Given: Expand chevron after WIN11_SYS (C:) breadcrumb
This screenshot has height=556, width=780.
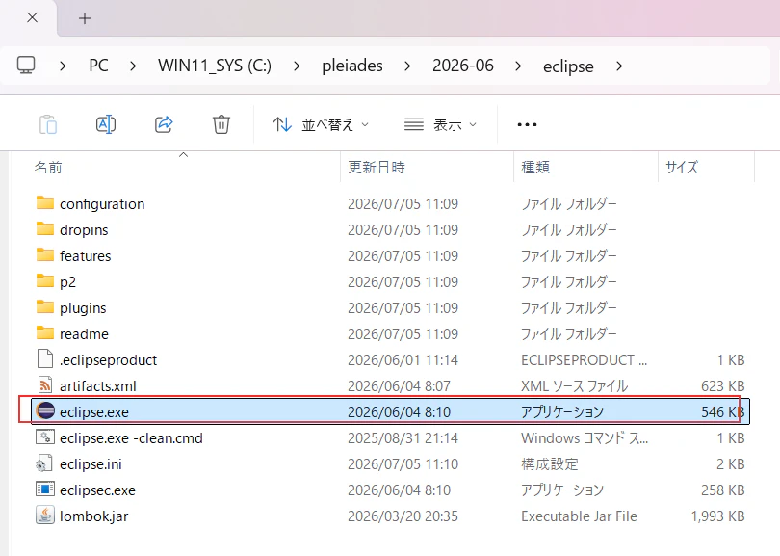Looking at the screenshot, I should click(x=297, y=66).
